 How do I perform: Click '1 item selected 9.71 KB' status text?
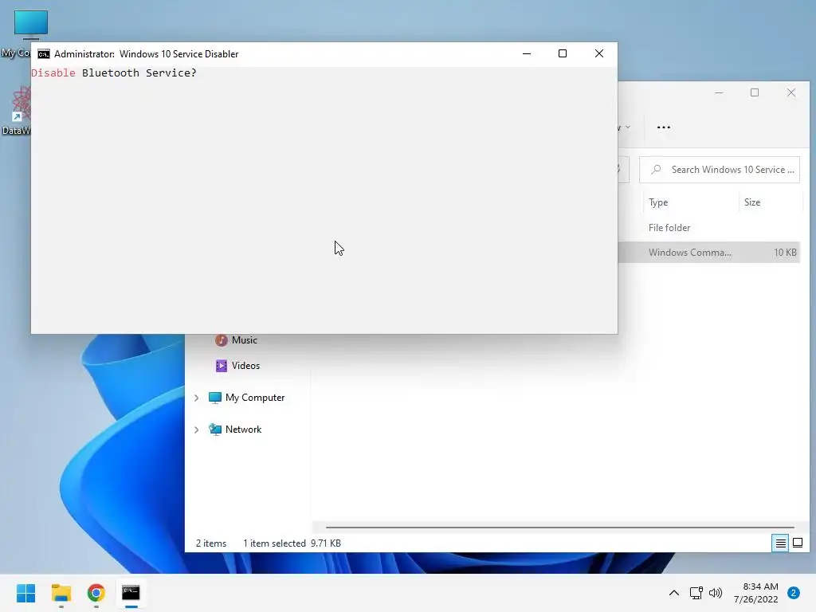click(x=292, y=543)
